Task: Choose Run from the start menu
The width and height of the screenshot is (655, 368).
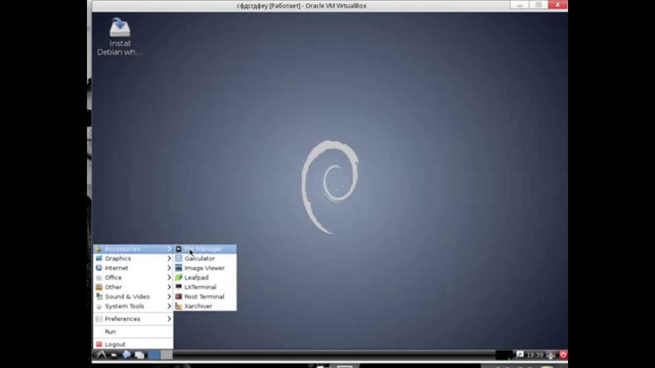Action: (x=133, y=332)
